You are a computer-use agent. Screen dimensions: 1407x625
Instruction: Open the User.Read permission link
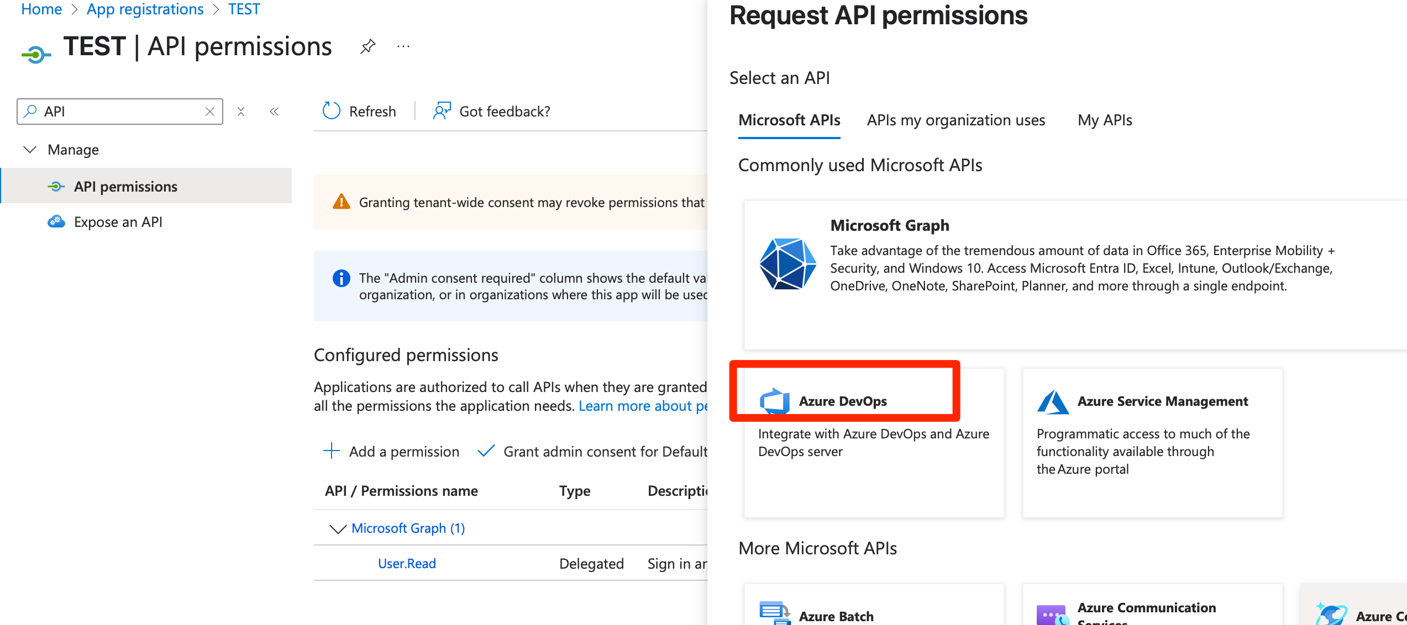(407, 564)
